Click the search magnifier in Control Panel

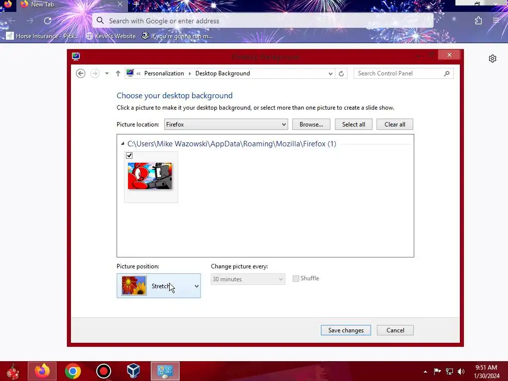pos(447,73)
